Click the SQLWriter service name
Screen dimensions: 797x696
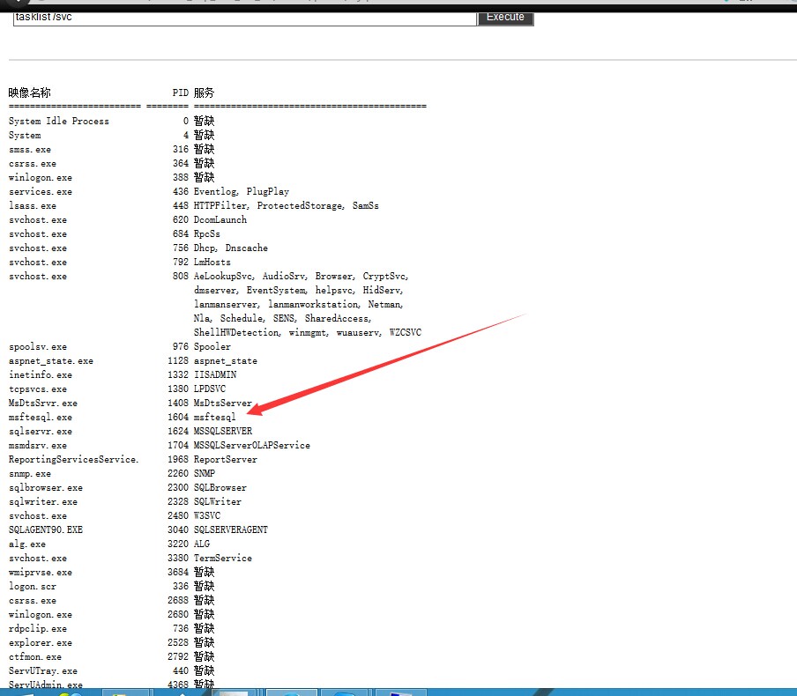point(218,502)
